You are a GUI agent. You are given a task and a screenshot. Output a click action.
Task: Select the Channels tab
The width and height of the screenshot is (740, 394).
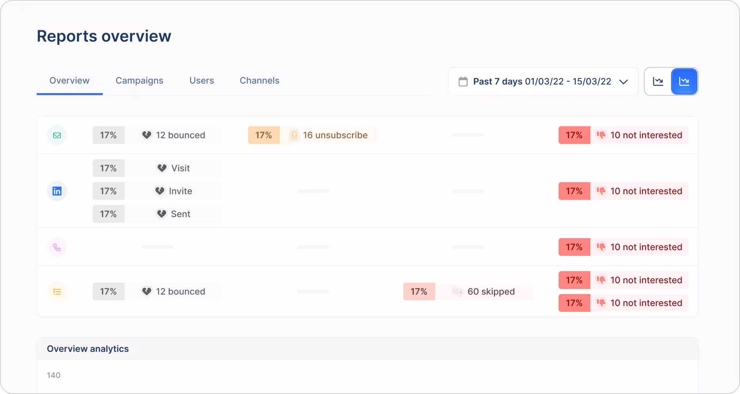point(259,81)
